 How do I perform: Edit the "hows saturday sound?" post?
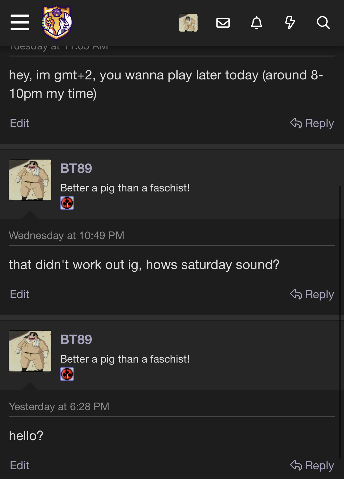coord(20,294)
